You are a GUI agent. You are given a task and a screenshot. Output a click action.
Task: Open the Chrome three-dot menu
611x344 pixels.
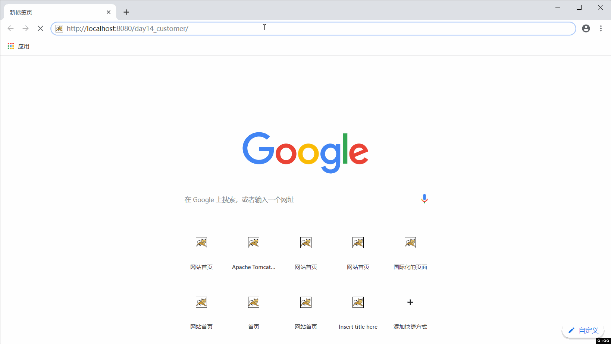pos(601,28)
